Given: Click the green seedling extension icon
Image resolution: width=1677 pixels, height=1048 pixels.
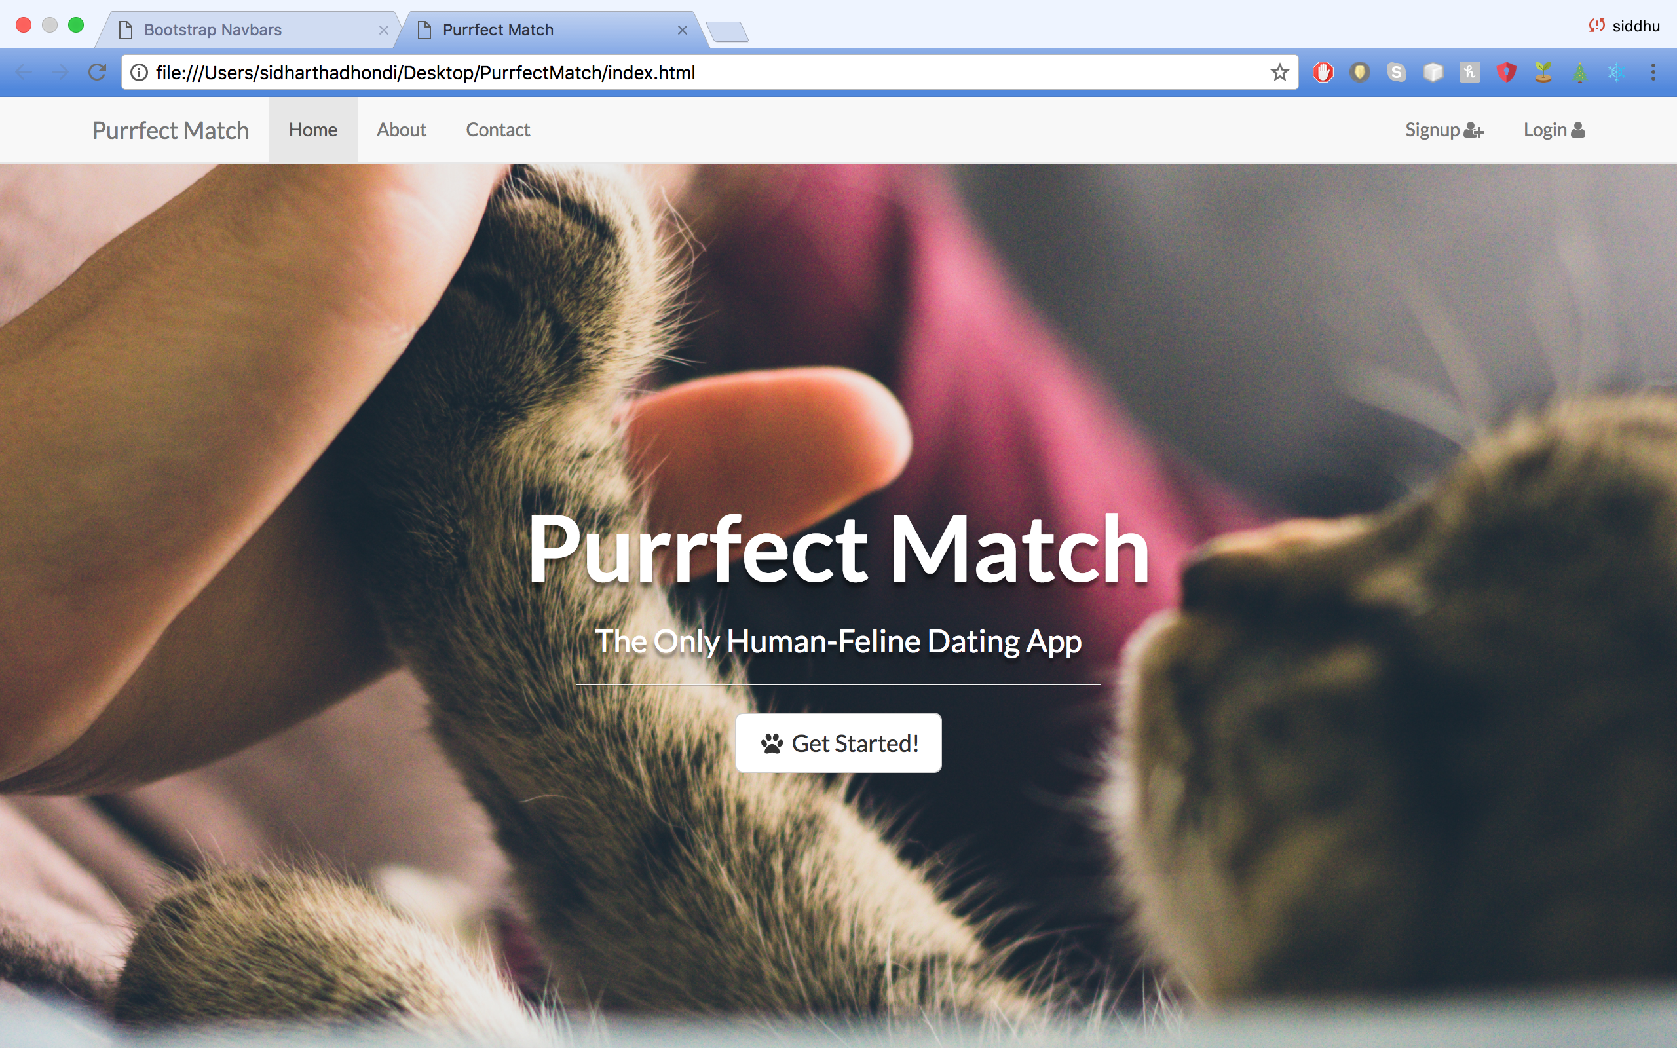Looking at the screenshot, I should tap(1543, 72).
